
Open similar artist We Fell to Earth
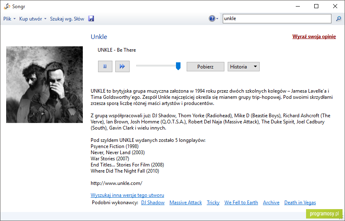241,203
